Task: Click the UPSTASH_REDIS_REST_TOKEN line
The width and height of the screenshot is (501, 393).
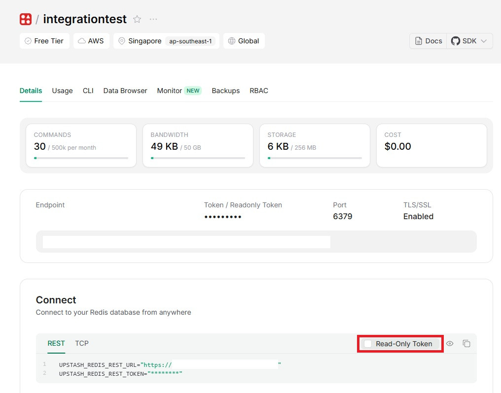Action: pos(120,373)
